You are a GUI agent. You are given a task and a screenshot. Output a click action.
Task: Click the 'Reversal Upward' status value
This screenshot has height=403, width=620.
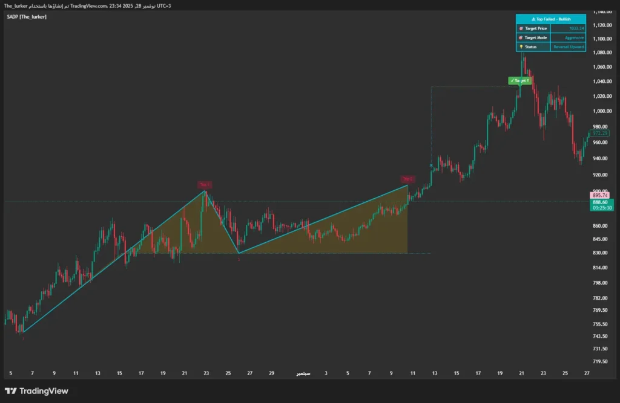(569, 47)
